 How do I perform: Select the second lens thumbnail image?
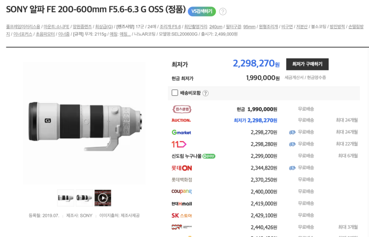[x=84, y=198]
